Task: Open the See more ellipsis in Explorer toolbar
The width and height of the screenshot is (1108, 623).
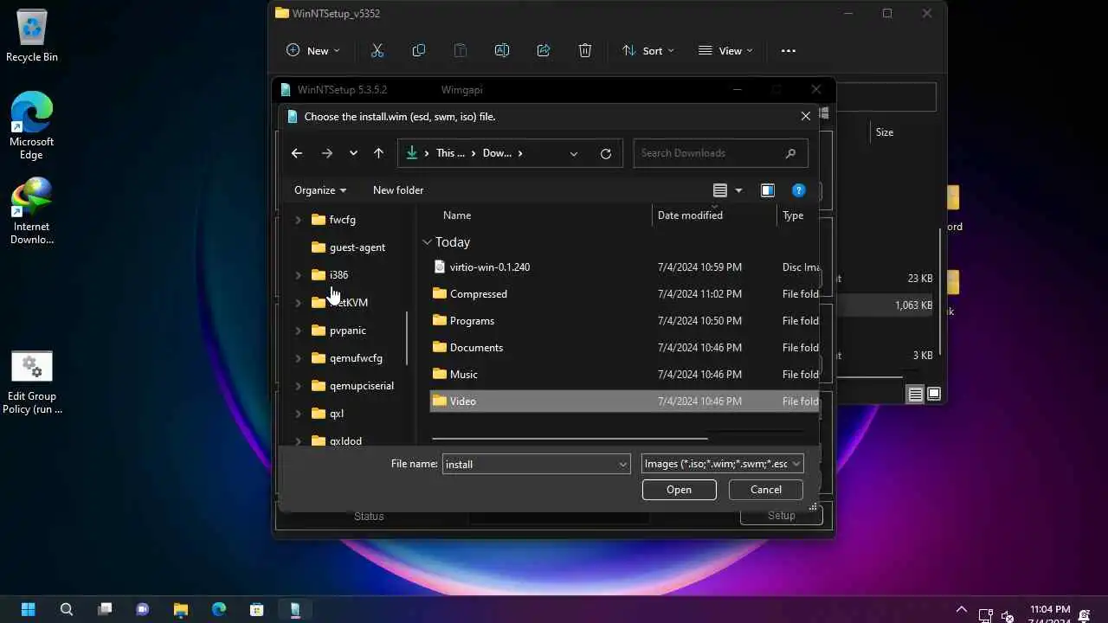Action: pyautogui.click(x=788, y=50)
